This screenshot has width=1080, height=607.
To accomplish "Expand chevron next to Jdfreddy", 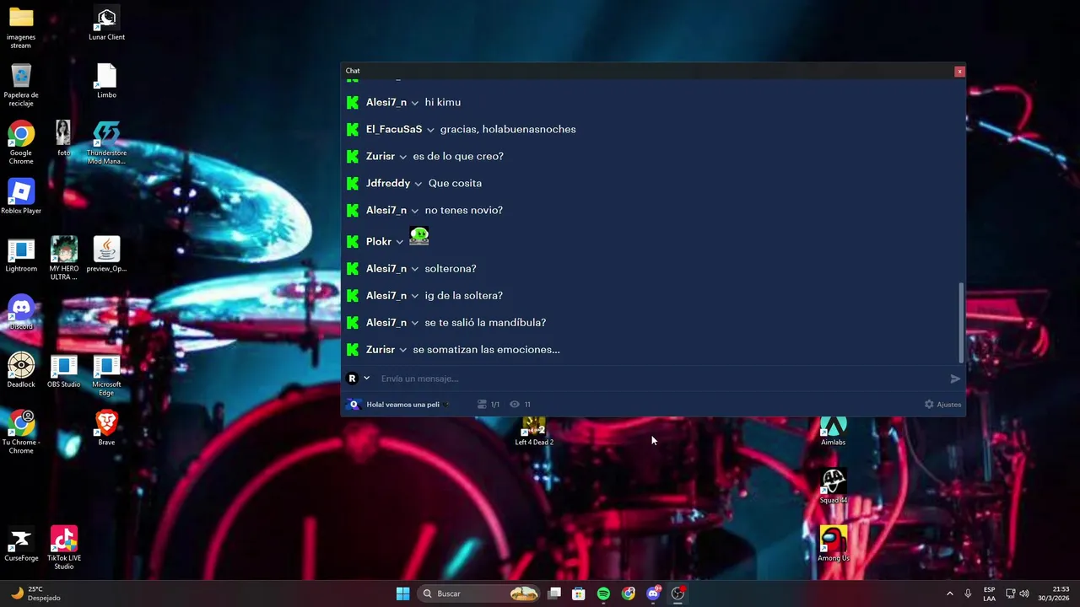I will [x=418, y=184].
